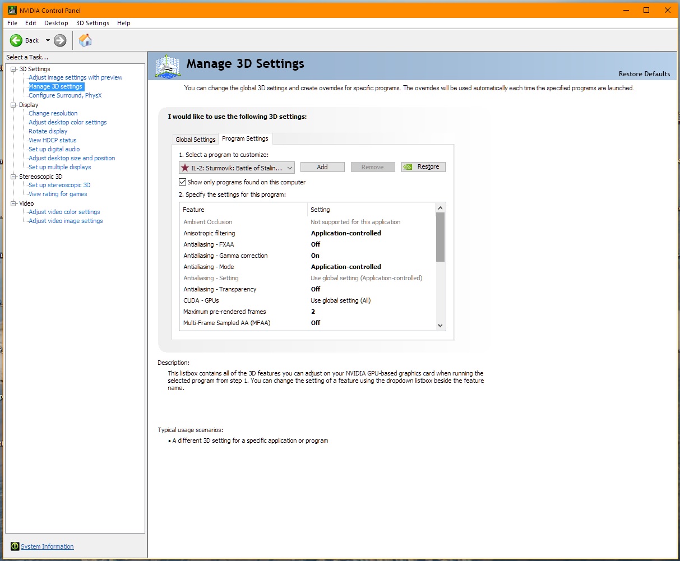Viewport: 680px width, 561px height.
Task: Open Set up digital audio
Action: point(54,149)
